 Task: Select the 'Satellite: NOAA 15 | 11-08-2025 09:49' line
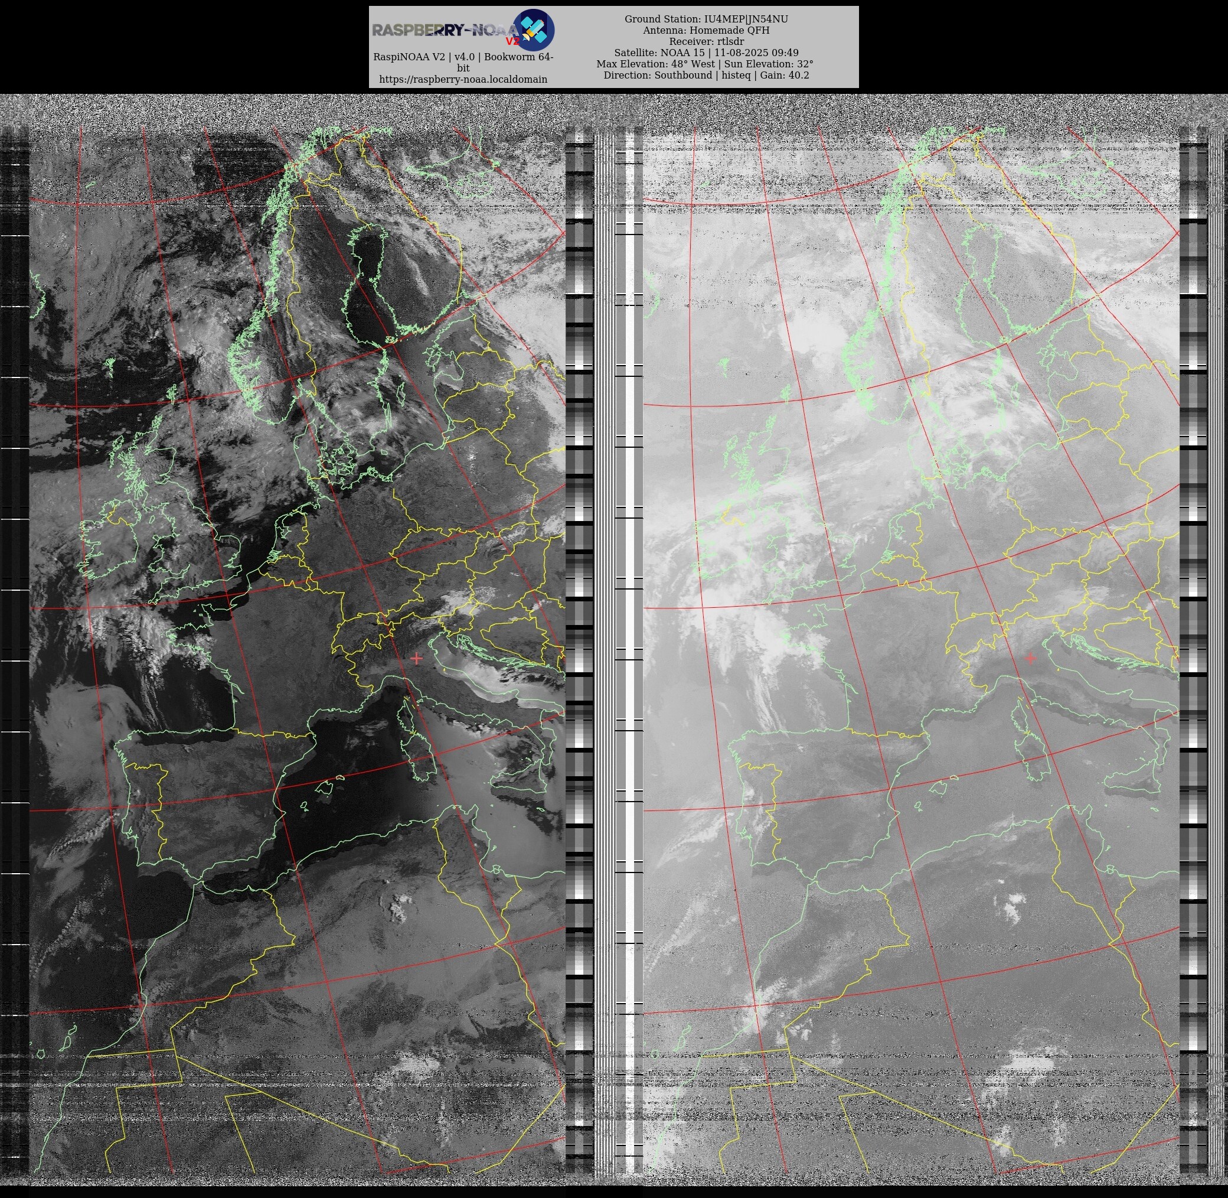click(x=706, y=53)
